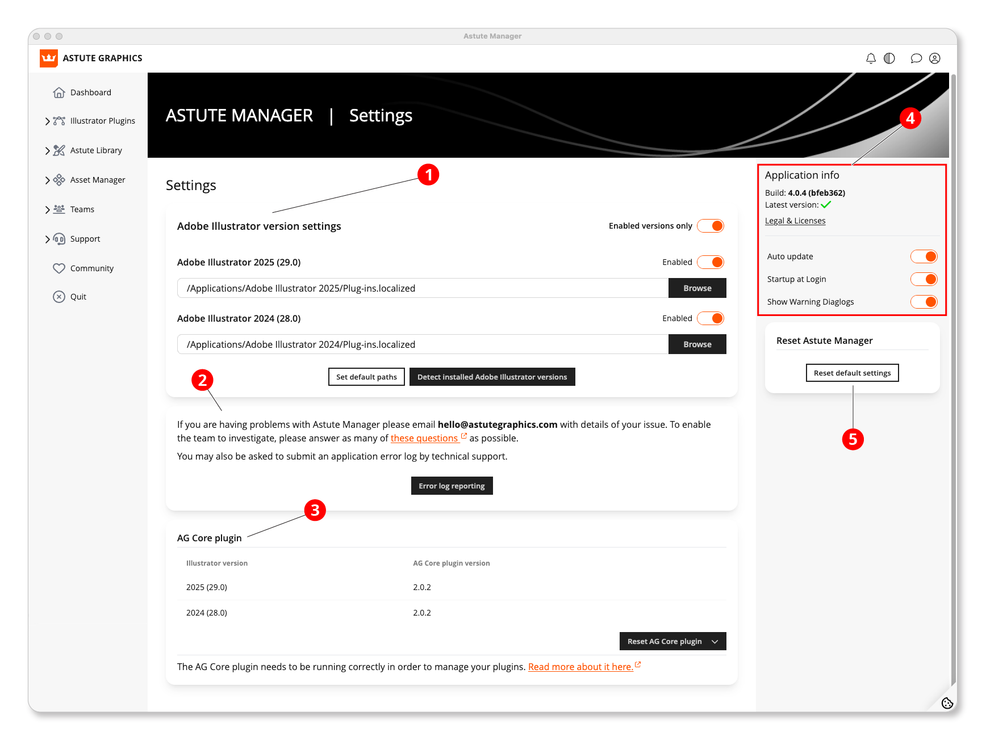The height and width of the screenshot is (741, 986).
Task: Open chat support via the speech bubble icon
Action: coord(916,58)
